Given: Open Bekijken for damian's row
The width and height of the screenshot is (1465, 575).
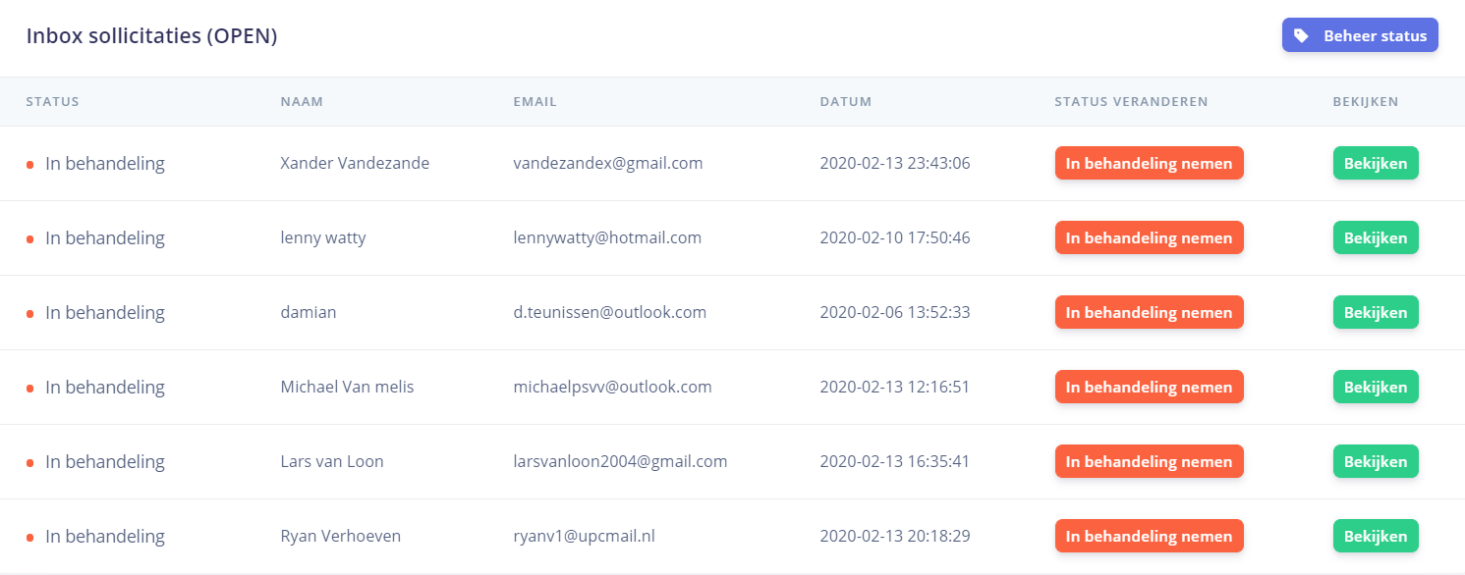Looking at the screenshot, I should coord(1376,312).
